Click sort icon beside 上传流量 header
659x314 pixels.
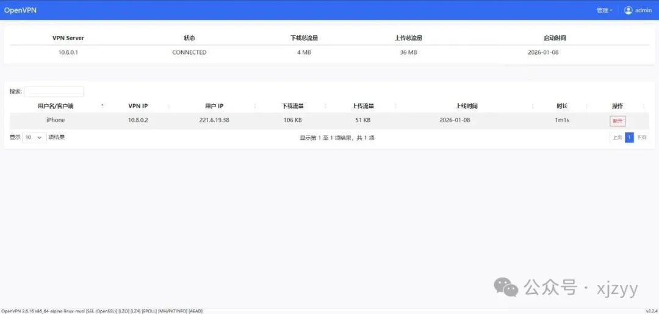click(395, 106)
